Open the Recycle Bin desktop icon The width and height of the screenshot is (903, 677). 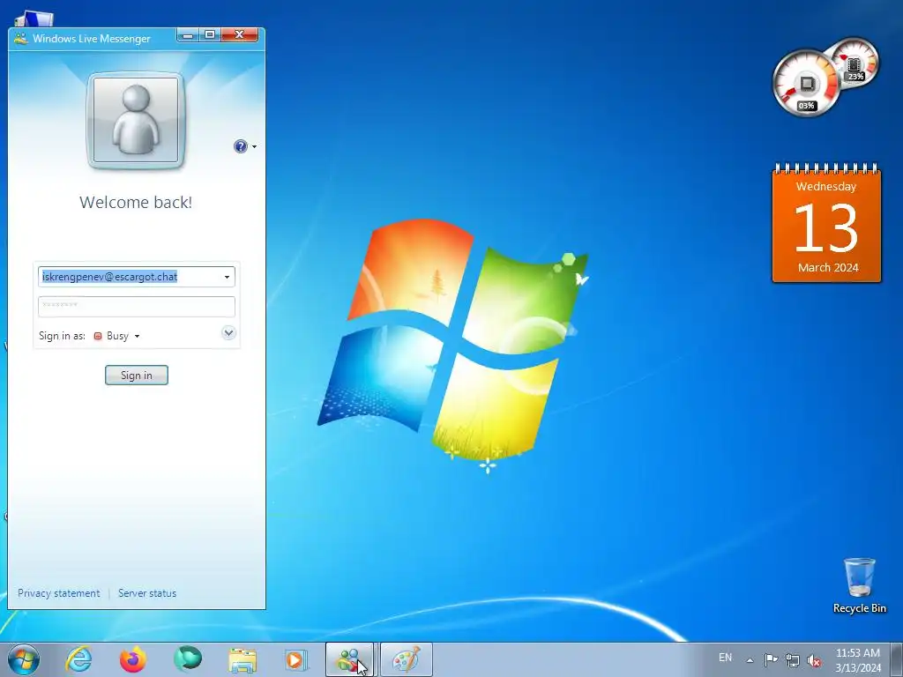click(x=859, y=585)
